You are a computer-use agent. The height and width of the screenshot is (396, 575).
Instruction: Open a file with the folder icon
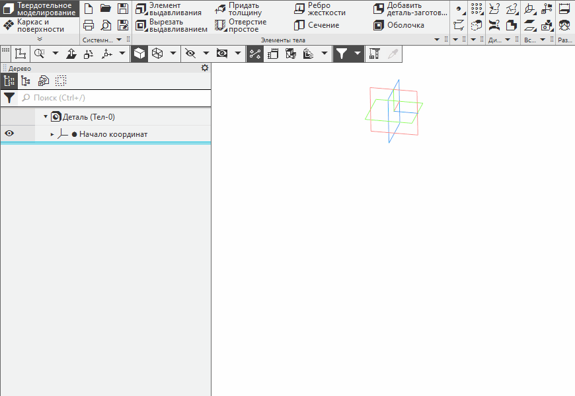click(x=106, y=9)
